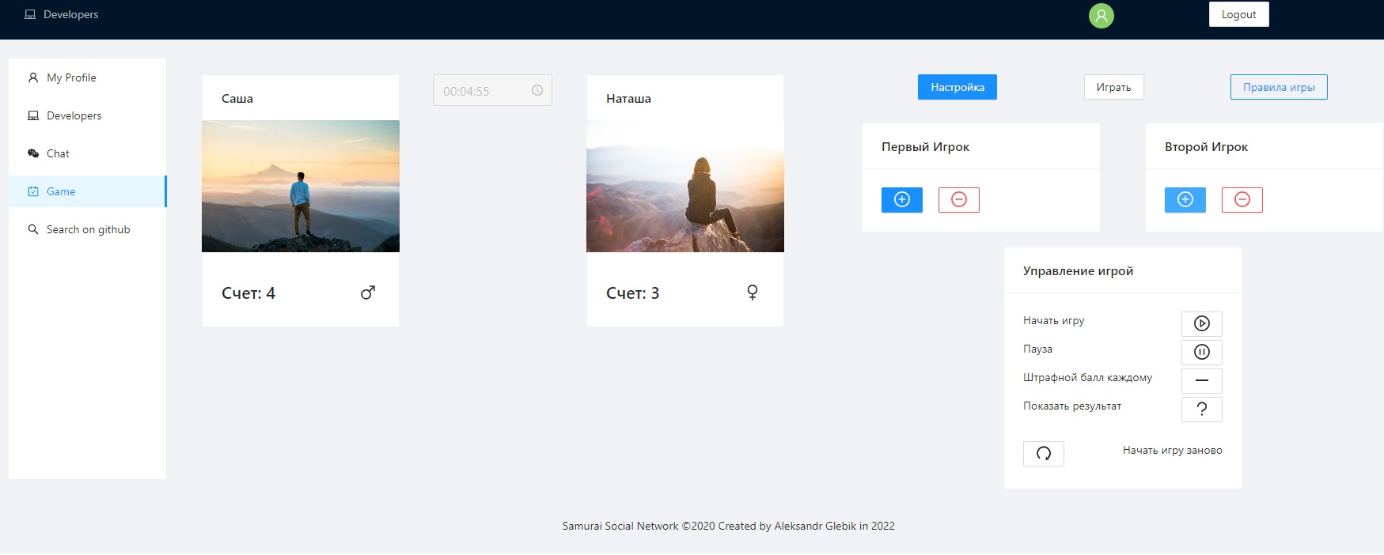The width and height of the screenshot is (1384, 555).
Task: Click the Показать результат label
Action: click(x=1072, y=406)
